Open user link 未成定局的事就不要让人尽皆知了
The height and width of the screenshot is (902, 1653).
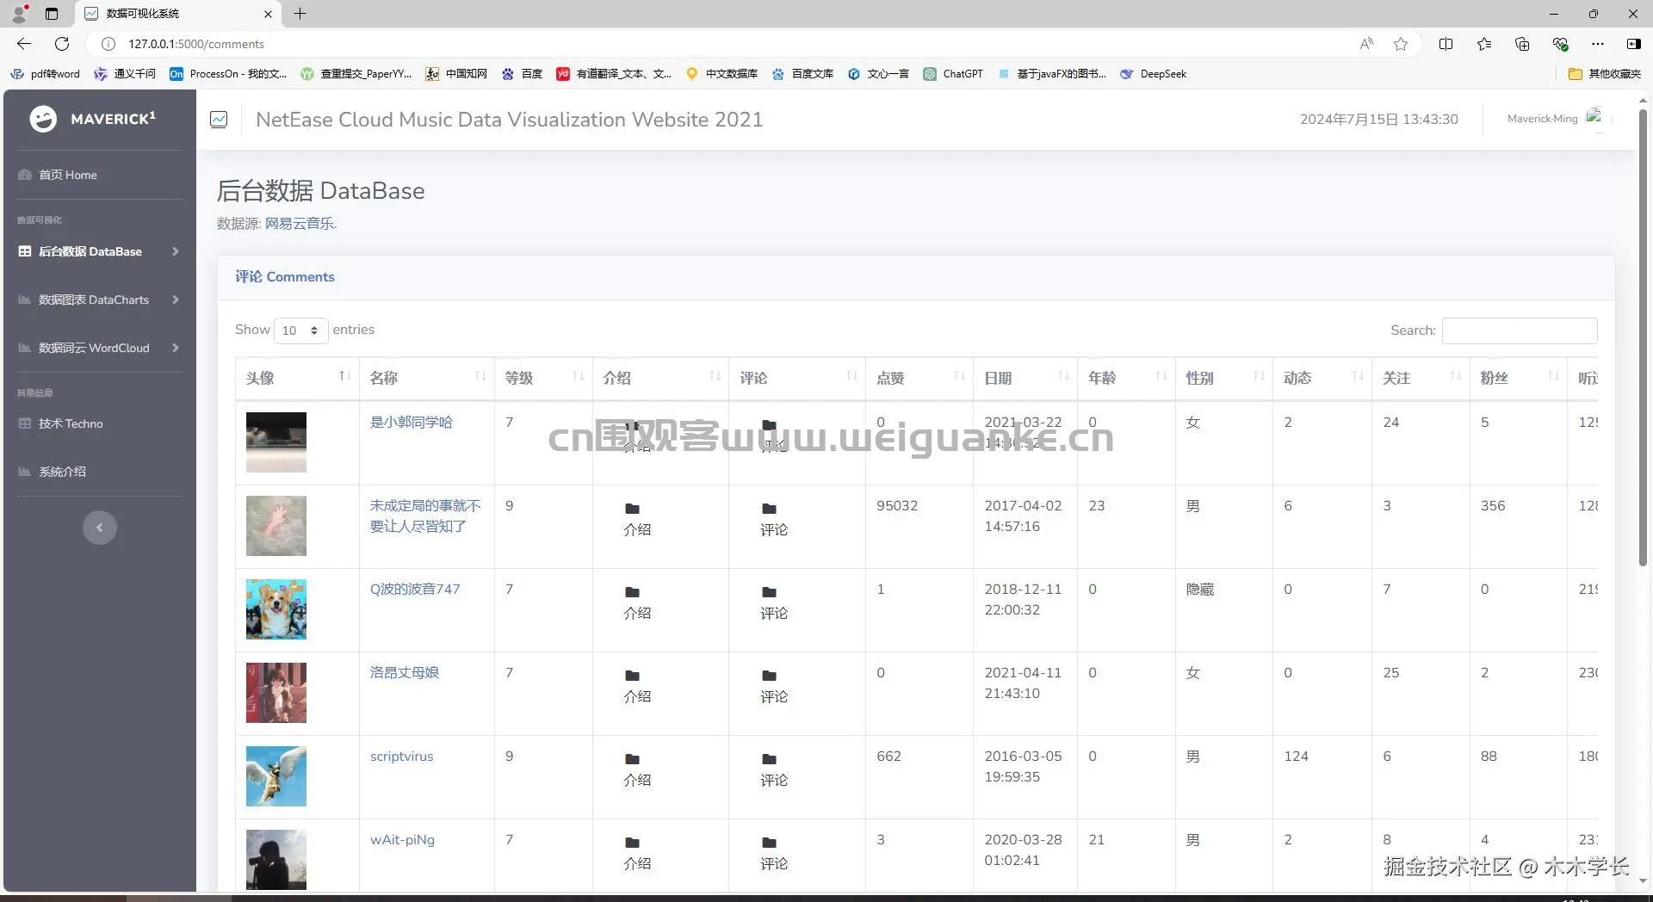click(425, 516)
